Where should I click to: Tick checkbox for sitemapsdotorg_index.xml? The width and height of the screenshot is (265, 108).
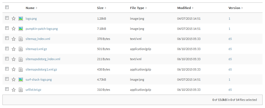point(7,59)
